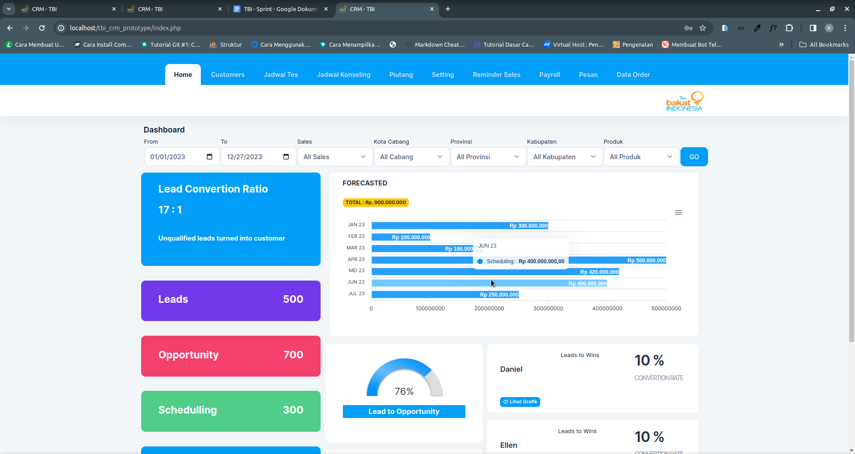This screenshot has width=855, height=454.
Task: View site information icon in address bar
Action: [x=61, y=28]
